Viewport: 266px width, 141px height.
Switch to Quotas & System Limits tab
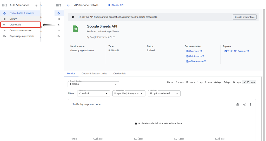pyautogui.click(x=94, y=74)
